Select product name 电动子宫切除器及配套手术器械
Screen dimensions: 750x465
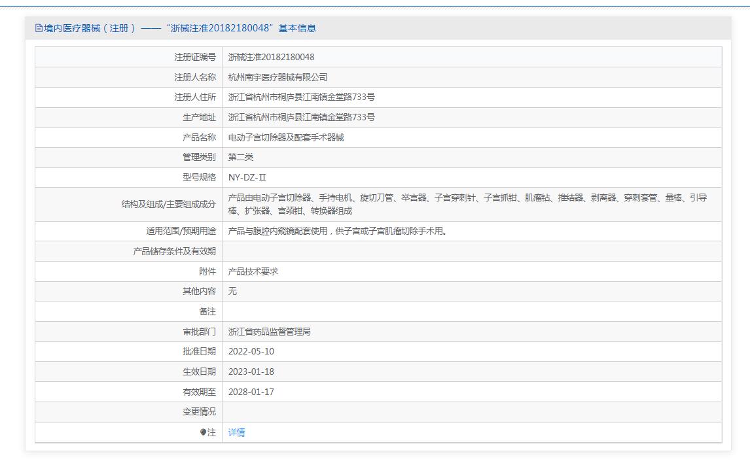tap(285, 137)
